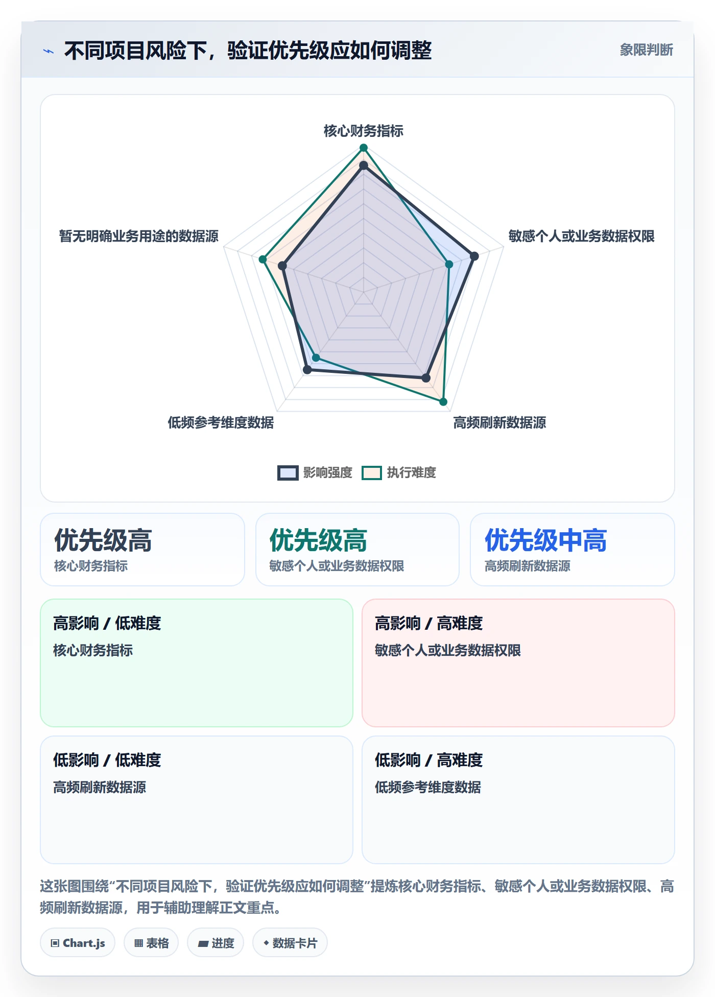715x997 pixels.
Task: Toggle the 影响强度 legend dataset
Action: [315, 472]
